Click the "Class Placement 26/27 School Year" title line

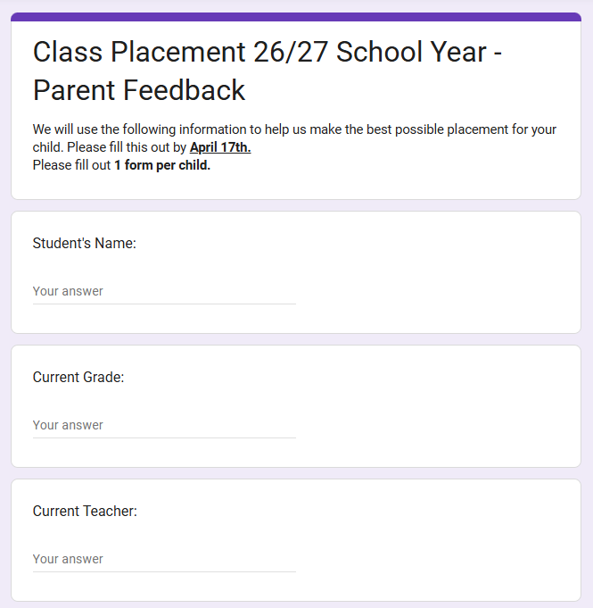pyautogui.click(x=268, y=52)
